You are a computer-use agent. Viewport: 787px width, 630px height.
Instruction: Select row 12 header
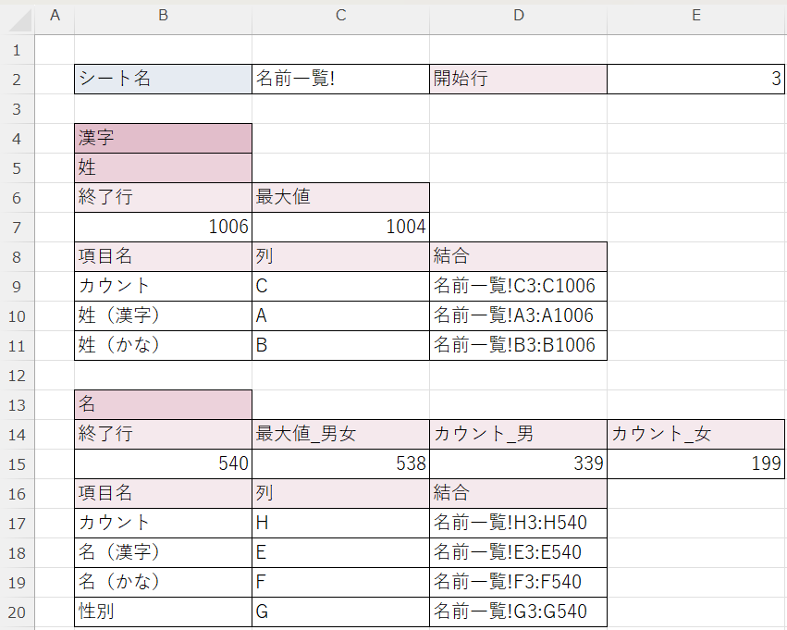point(17,375)
